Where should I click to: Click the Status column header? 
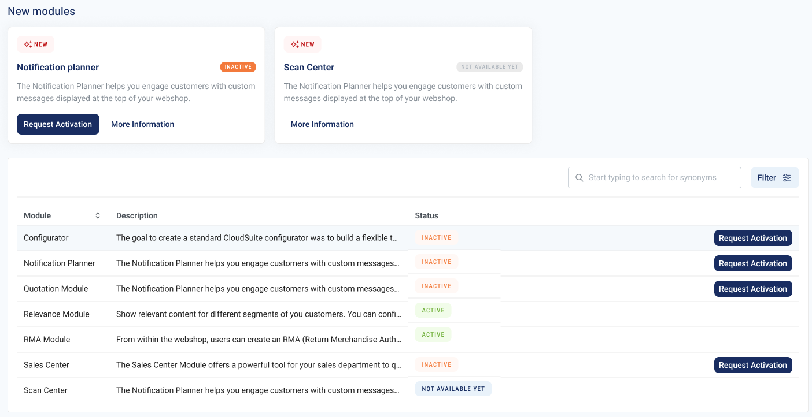(x=426, y=215)
